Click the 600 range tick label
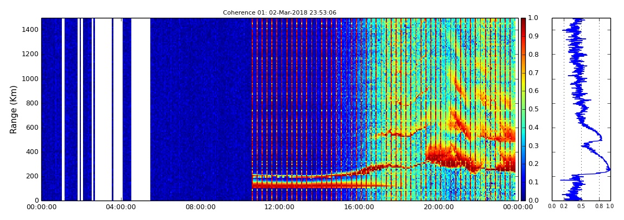Viewport: 624px width, 220px height. (x=31, y=127)
